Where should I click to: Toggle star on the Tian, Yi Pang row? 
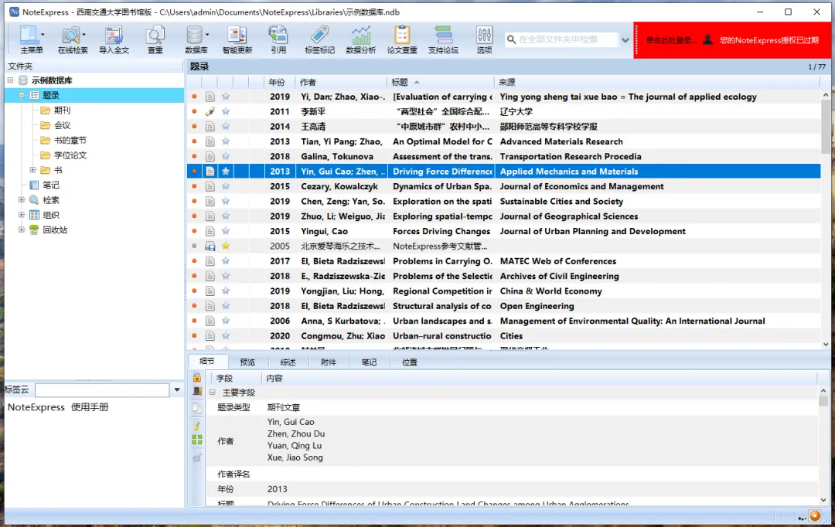pyautogui.click(x=226, y=141)
